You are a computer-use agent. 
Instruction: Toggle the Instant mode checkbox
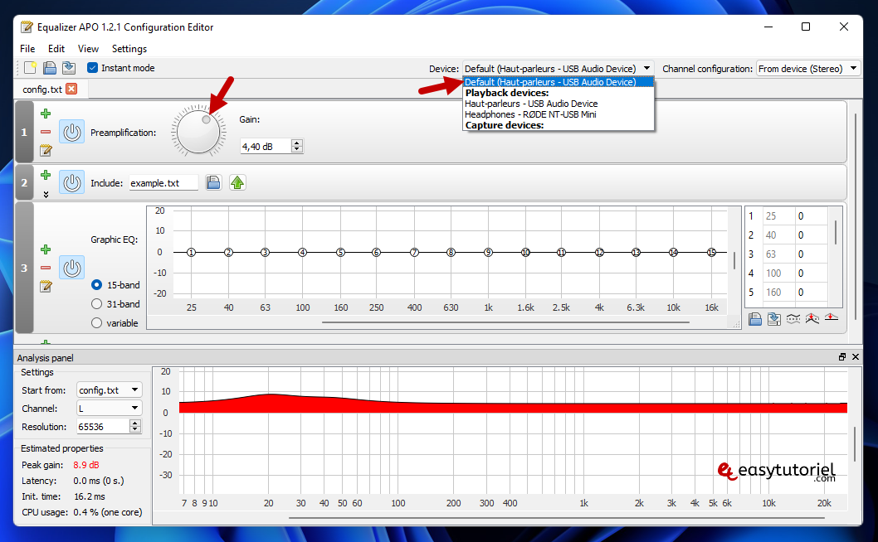point(92,68)
